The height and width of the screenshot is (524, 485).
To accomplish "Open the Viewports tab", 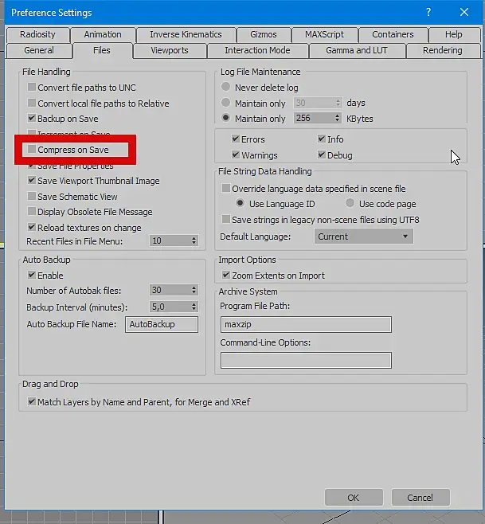I will click(170, 50).
